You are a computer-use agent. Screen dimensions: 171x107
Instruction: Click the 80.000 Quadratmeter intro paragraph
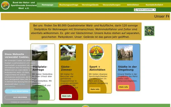85,31
